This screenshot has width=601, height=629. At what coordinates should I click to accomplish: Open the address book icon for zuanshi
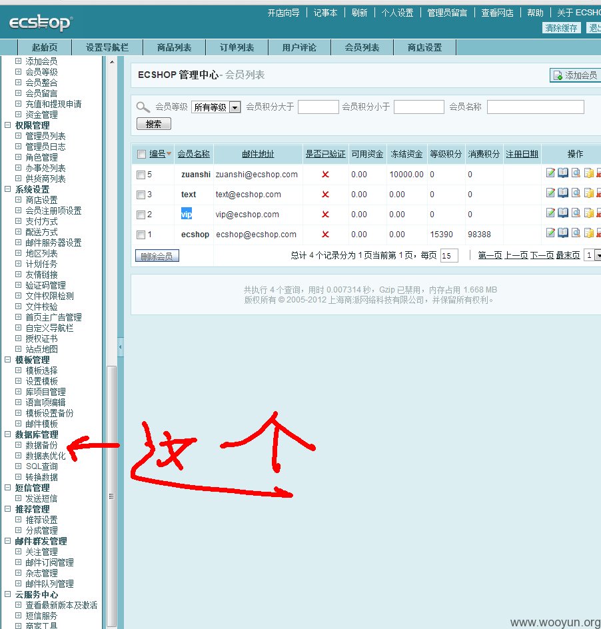[563, 173]
